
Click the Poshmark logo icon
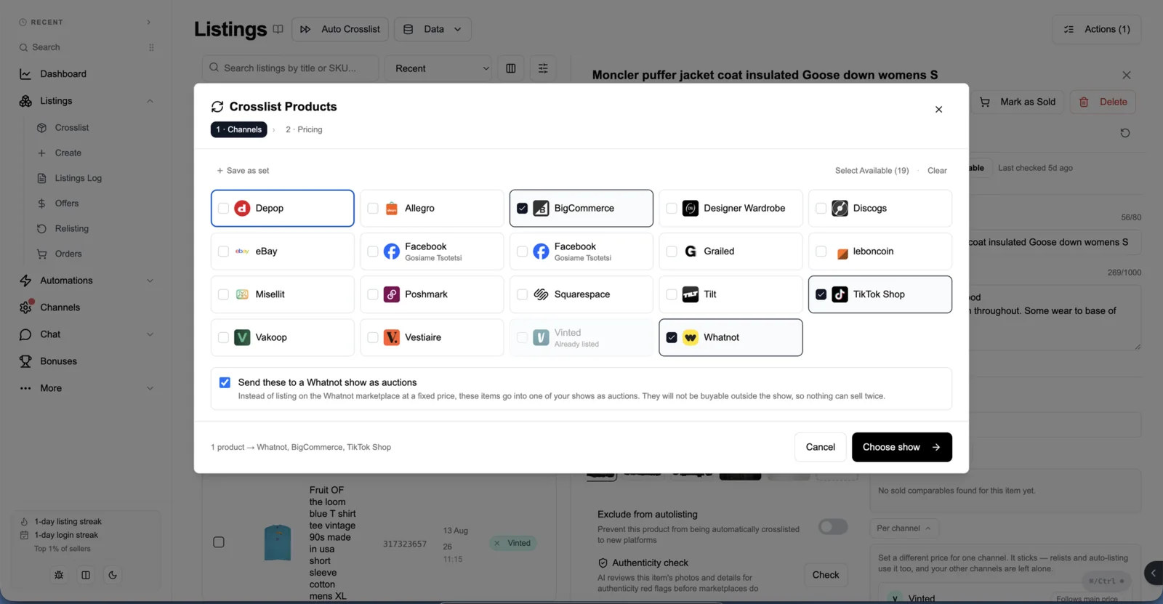click(392, 294)
